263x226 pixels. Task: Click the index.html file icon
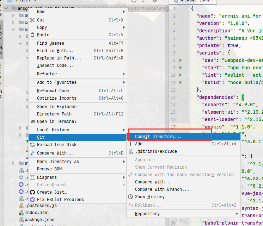[x=21, y=213]
